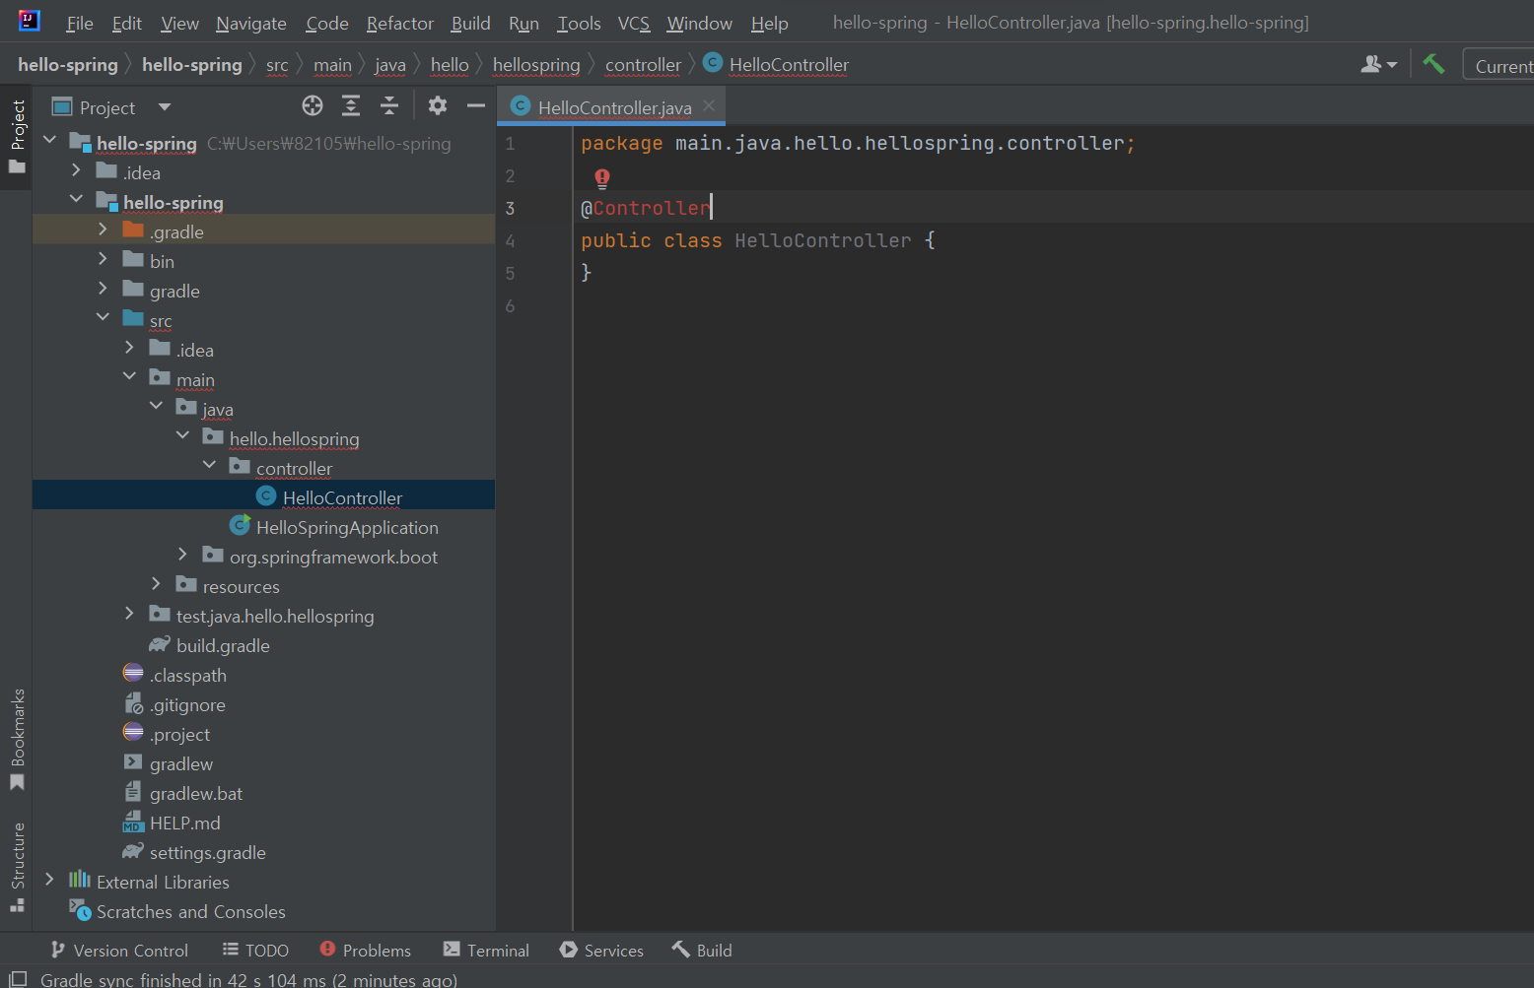This screenshot has height=988, width=1534.
Task: Open the TODO tool window
Action: point(255,950)
